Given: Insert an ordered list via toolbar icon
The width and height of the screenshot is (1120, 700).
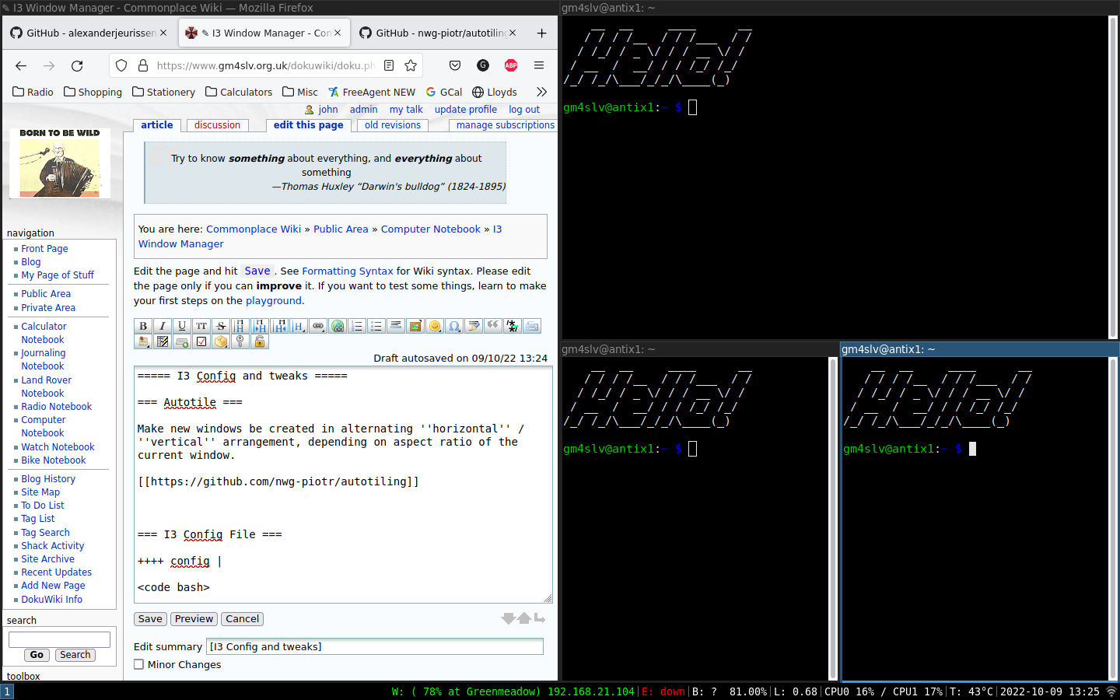Looking at the screenshot, I should point(357,326).
